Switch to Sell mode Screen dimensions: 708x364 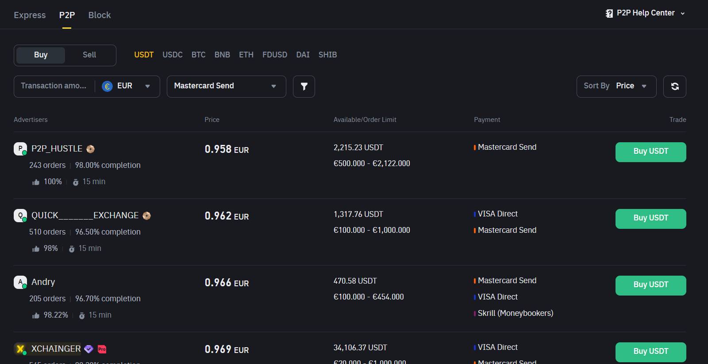tap(89, 55)
